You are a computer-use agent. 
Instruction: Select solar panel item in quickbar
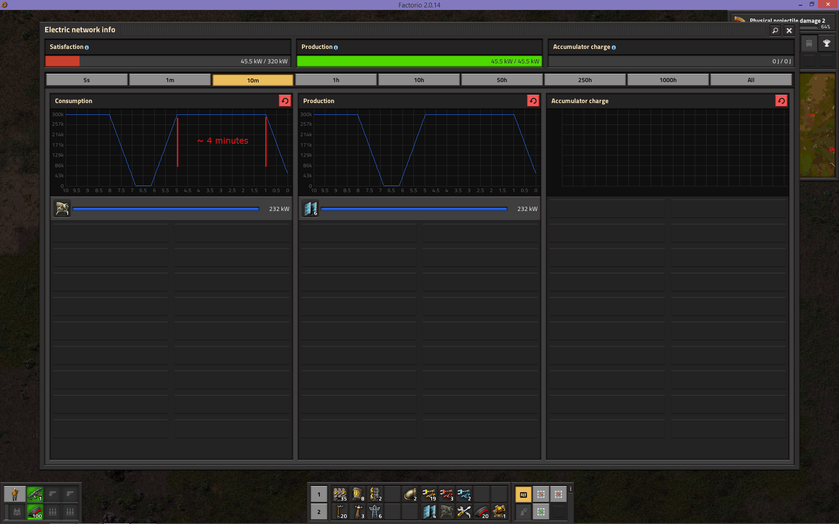tap(429, 511)
